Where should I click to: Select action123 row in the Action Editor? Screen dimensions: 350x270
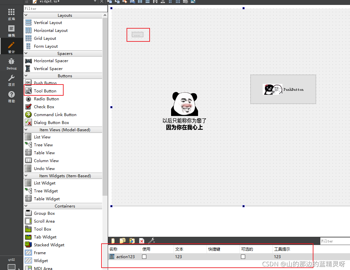pyautogui.click(x=125, y=257)
